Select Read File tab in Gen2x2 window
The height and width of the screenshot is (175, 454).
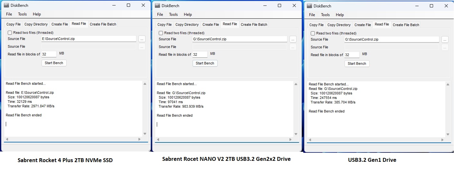click(230, 24)
